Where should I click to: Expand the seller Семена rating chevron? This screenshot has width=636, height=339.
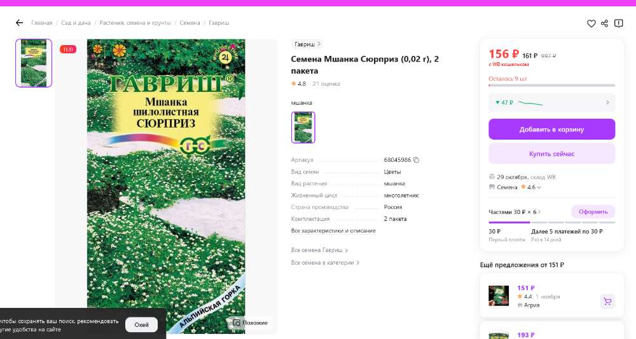pyautogui.click(x=539, y=187)
